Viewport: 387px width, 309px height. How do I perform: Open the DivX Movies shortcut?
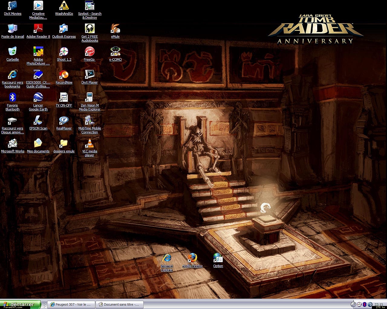click(13, 8)
